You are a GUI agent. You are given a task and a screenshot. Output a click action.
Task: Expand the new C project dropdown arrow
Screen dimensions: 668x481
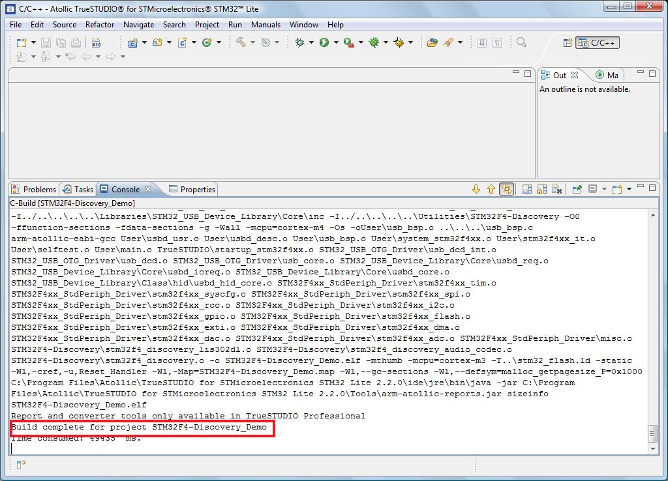pyautogui.click(x=144, y=42)
